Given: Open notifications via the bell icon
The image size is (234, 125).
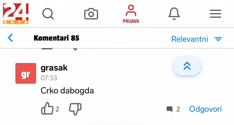Looking at the screenshot, I should (x=174, y=14).
